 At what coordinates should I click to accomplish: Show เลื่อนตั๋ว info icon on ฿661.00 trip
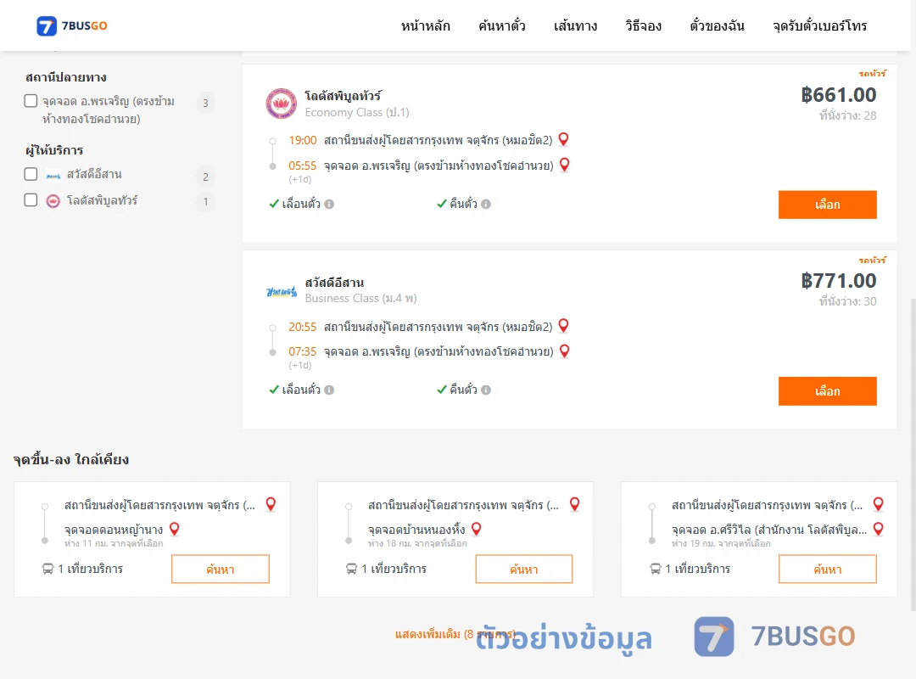pos(329,204)
